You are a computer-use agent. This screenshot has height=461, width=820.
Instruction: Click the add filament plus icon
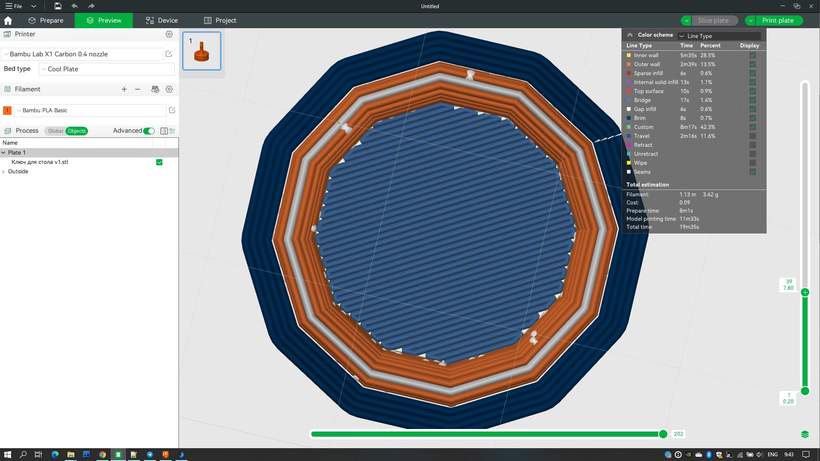click(x=124, y=89)
